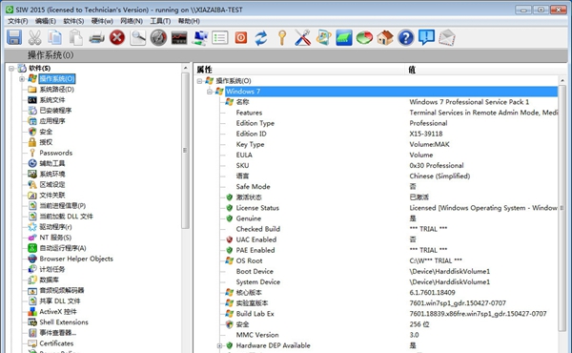Select 当前进程信息(P) in the tree
Viewport: 572px width, 353px height.
[62, 206]
